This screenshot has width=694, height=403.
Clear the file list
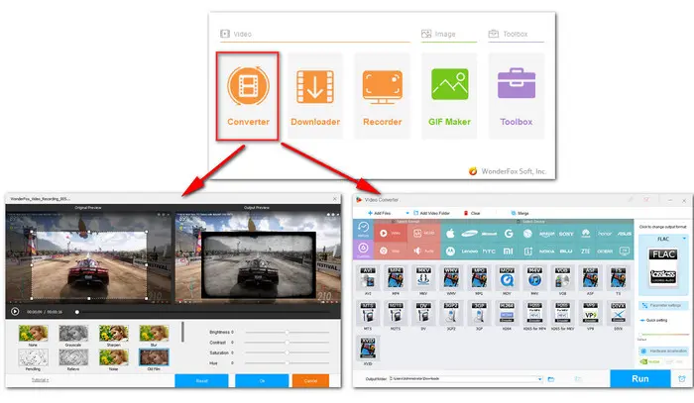coord(472,213)
